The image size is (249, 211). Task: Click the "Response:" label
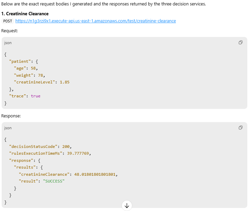click(11, 116)
